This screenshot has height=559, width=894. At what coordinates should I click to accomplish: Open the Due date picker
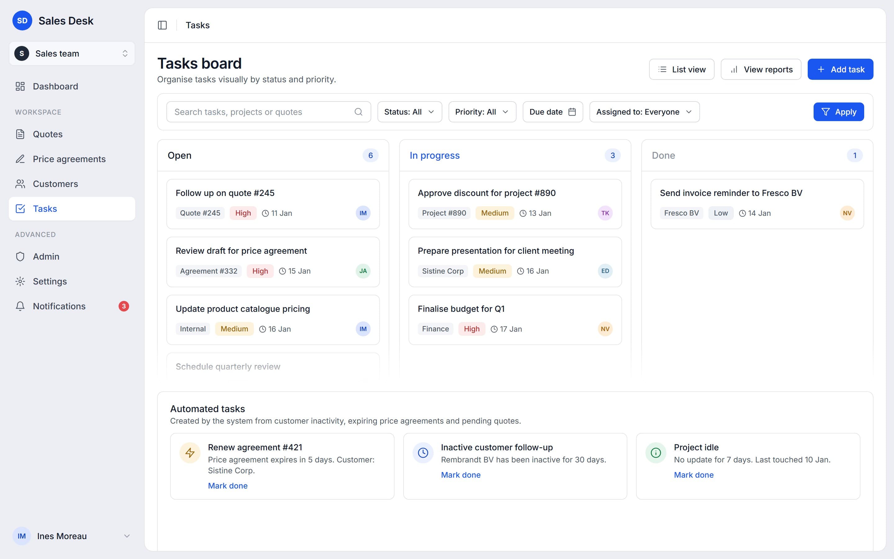[553, 112]
